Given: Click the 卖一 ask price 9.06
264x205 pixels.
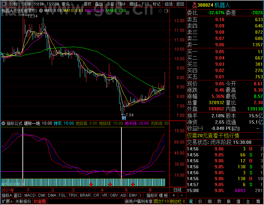Looking at the screenshot, I should [x=220, y=45].
